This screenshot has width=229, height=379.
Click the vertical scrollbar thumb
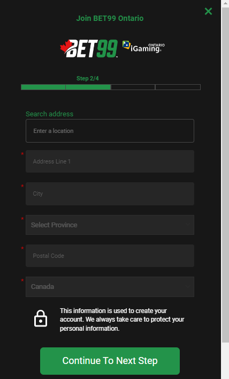(x=225, y=175)
